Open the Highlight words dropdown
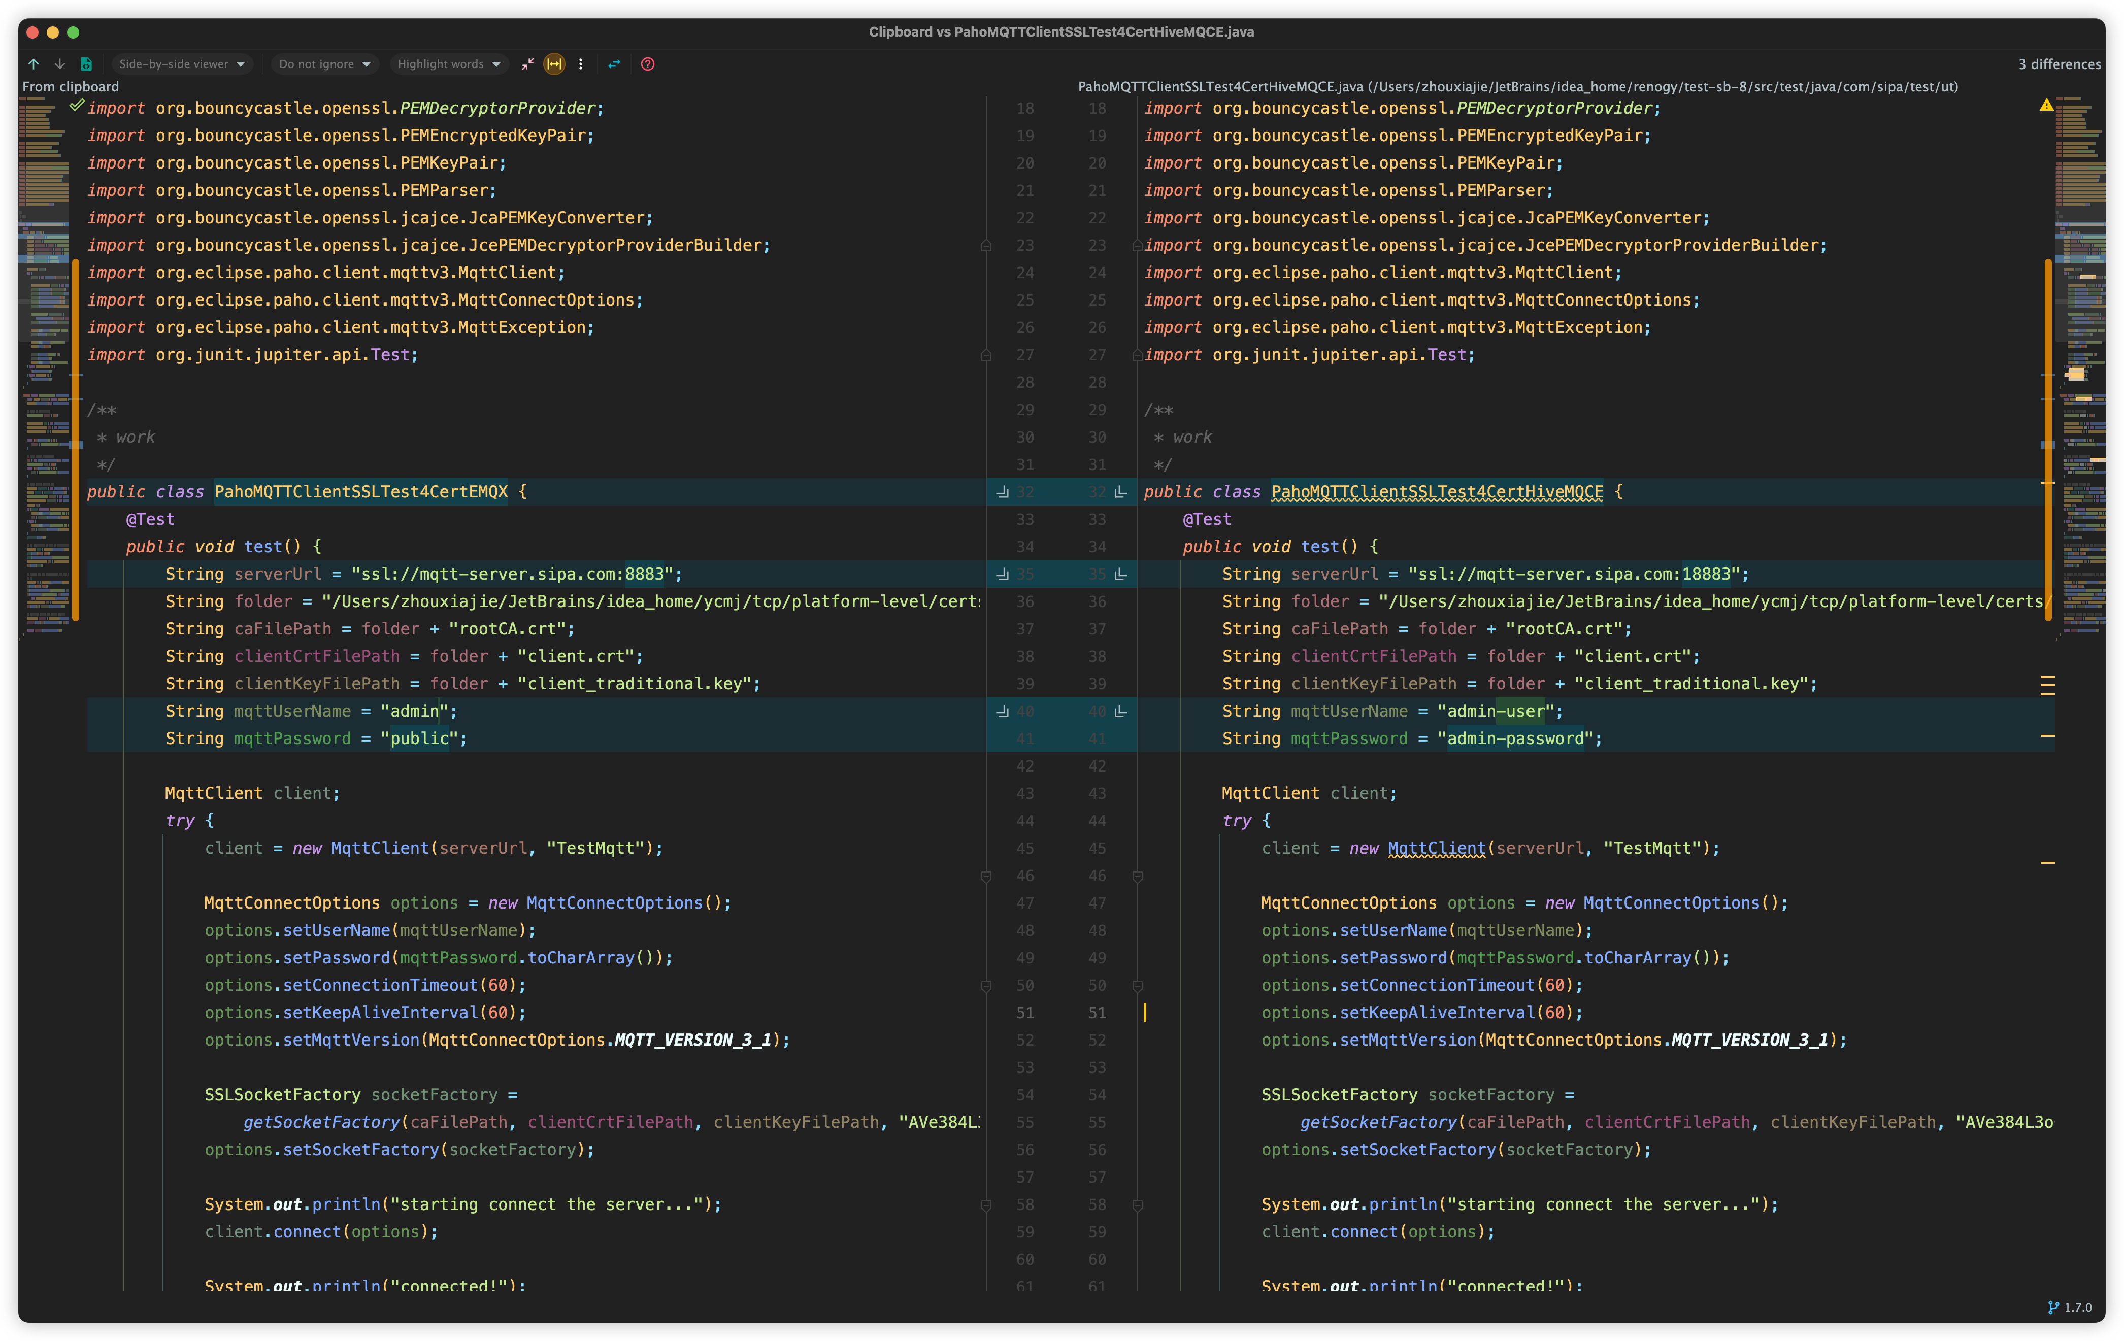2124x1341 pixels. point(449,63)
